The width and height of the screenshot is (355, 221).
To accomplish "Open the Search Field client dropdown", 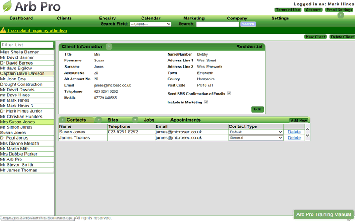I will point(150,24).
